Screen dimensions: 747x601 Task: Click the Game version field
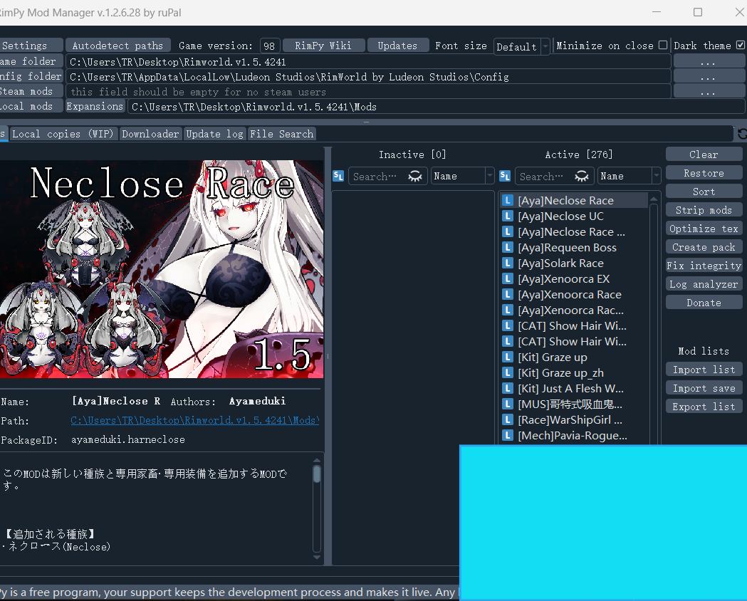coord(270,46)
